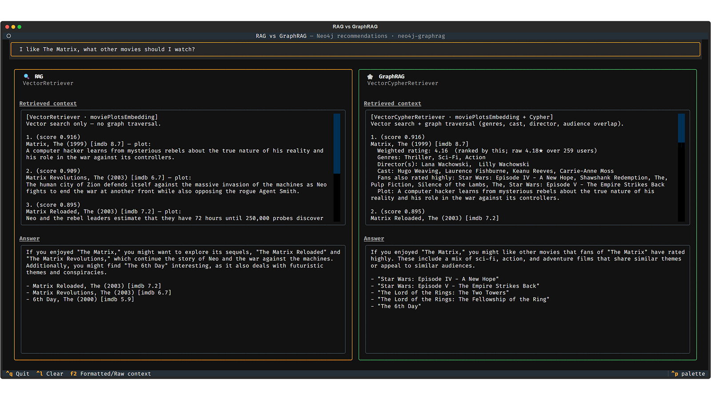
Task: Click the GraphRAG panel 'Answer' heading
Action: point(374,239)
